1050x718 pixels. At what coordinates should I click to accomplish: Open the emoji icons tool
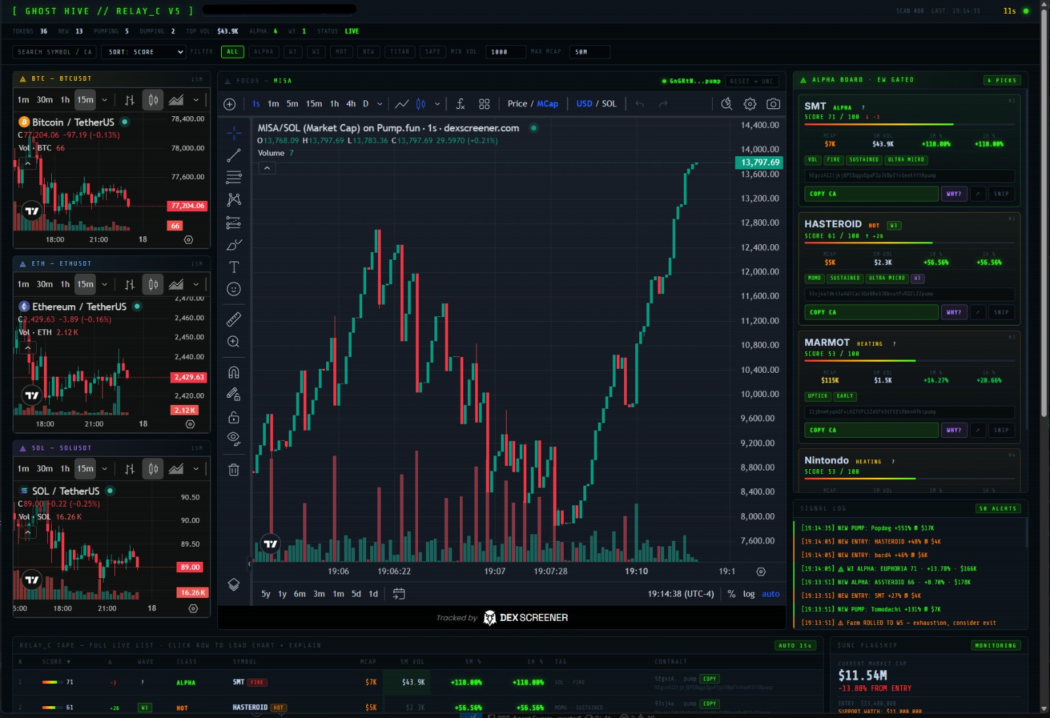click(x=234, y=289)
